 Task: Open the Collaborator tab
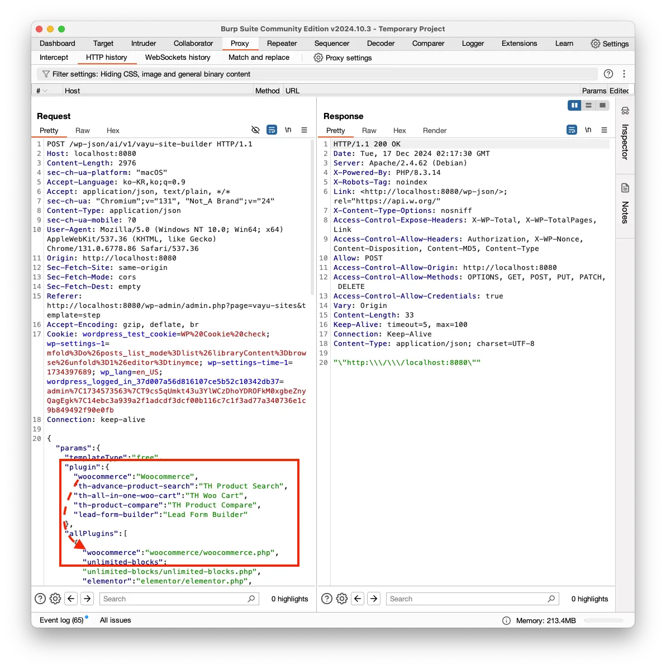point(193,43)
